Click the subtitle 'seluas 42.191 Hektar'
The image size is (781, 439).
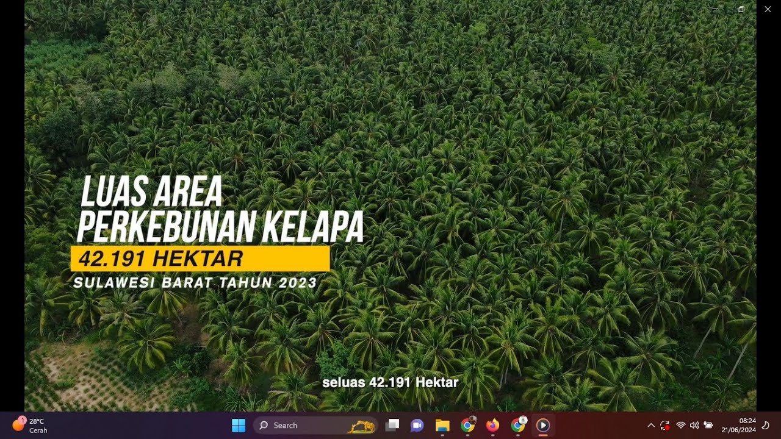390,382
